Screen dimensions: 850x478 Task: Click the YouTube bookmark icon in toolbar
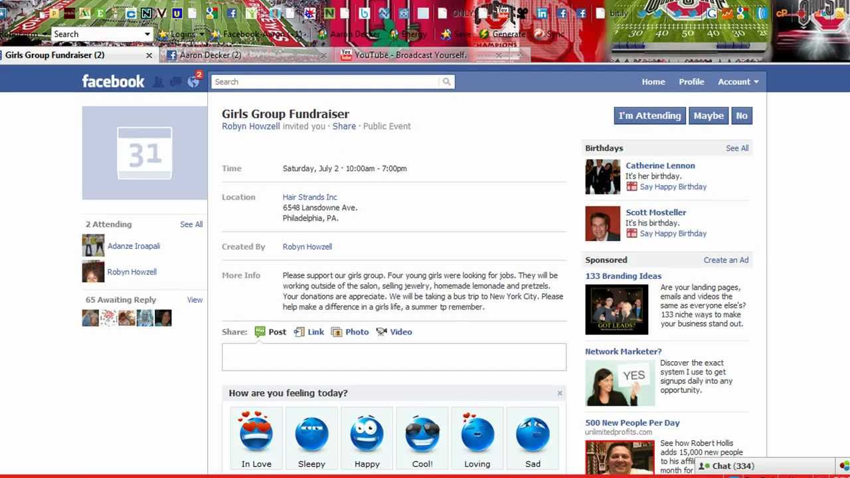[503, 13]
